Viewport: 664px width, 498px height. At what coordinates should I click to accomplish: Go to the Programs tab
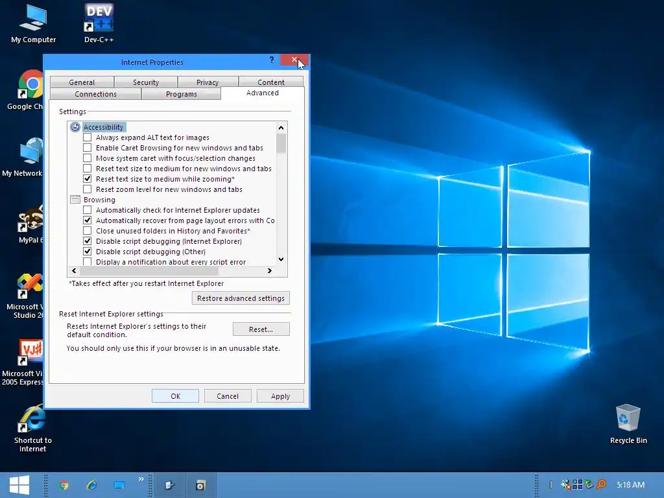coord(182,94)
